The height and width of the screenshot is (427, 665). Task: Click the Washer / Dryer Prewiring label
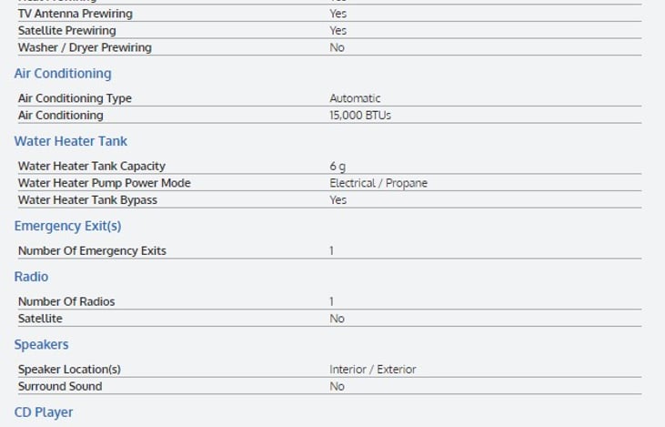click(85, 47)
